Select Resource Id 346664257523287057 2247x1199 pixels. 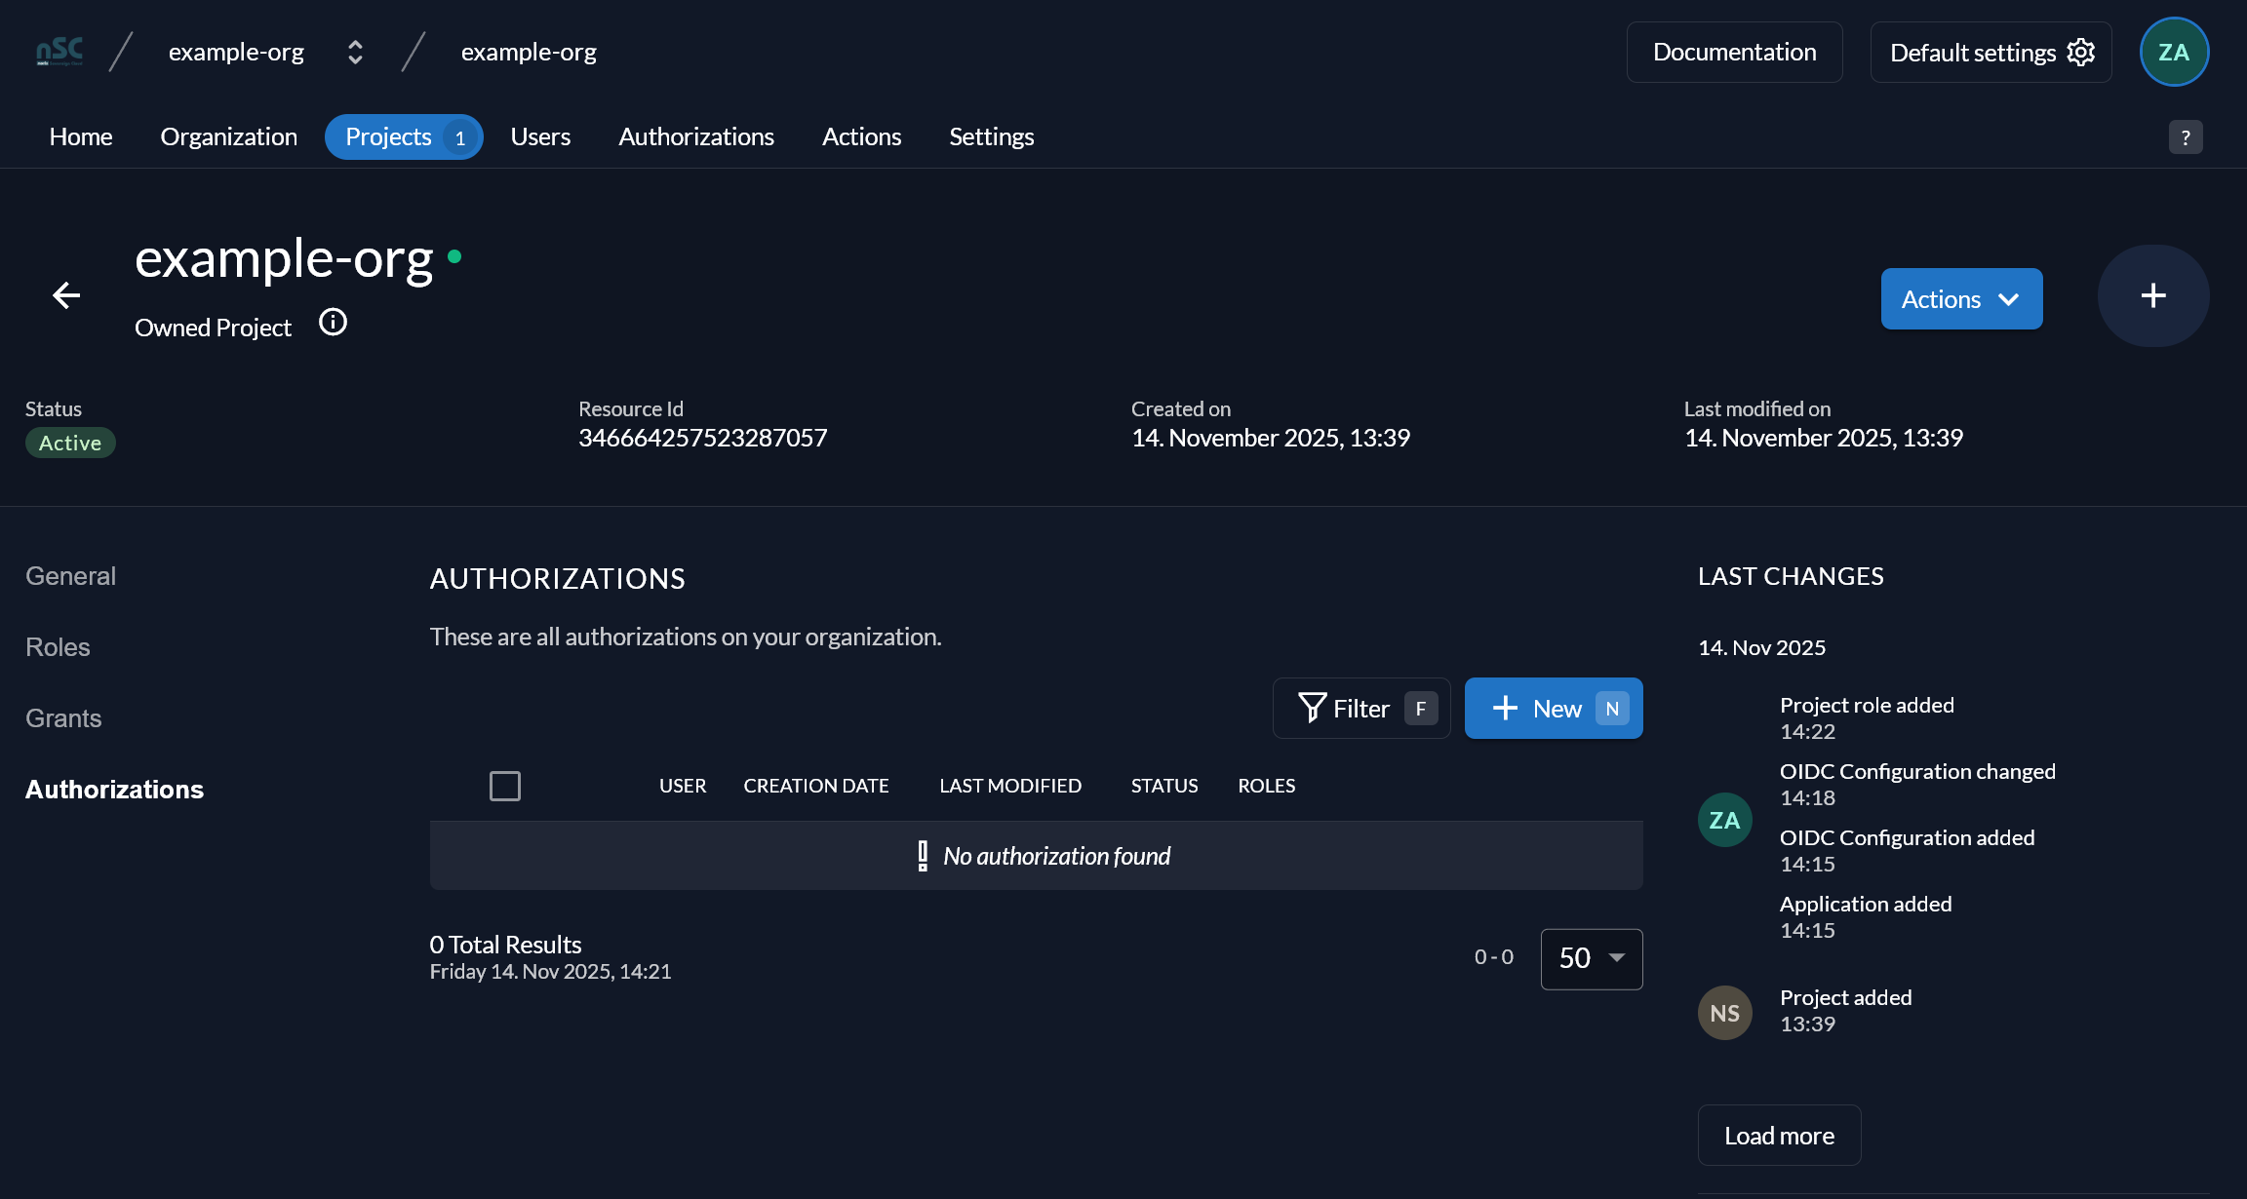[702, 438]
